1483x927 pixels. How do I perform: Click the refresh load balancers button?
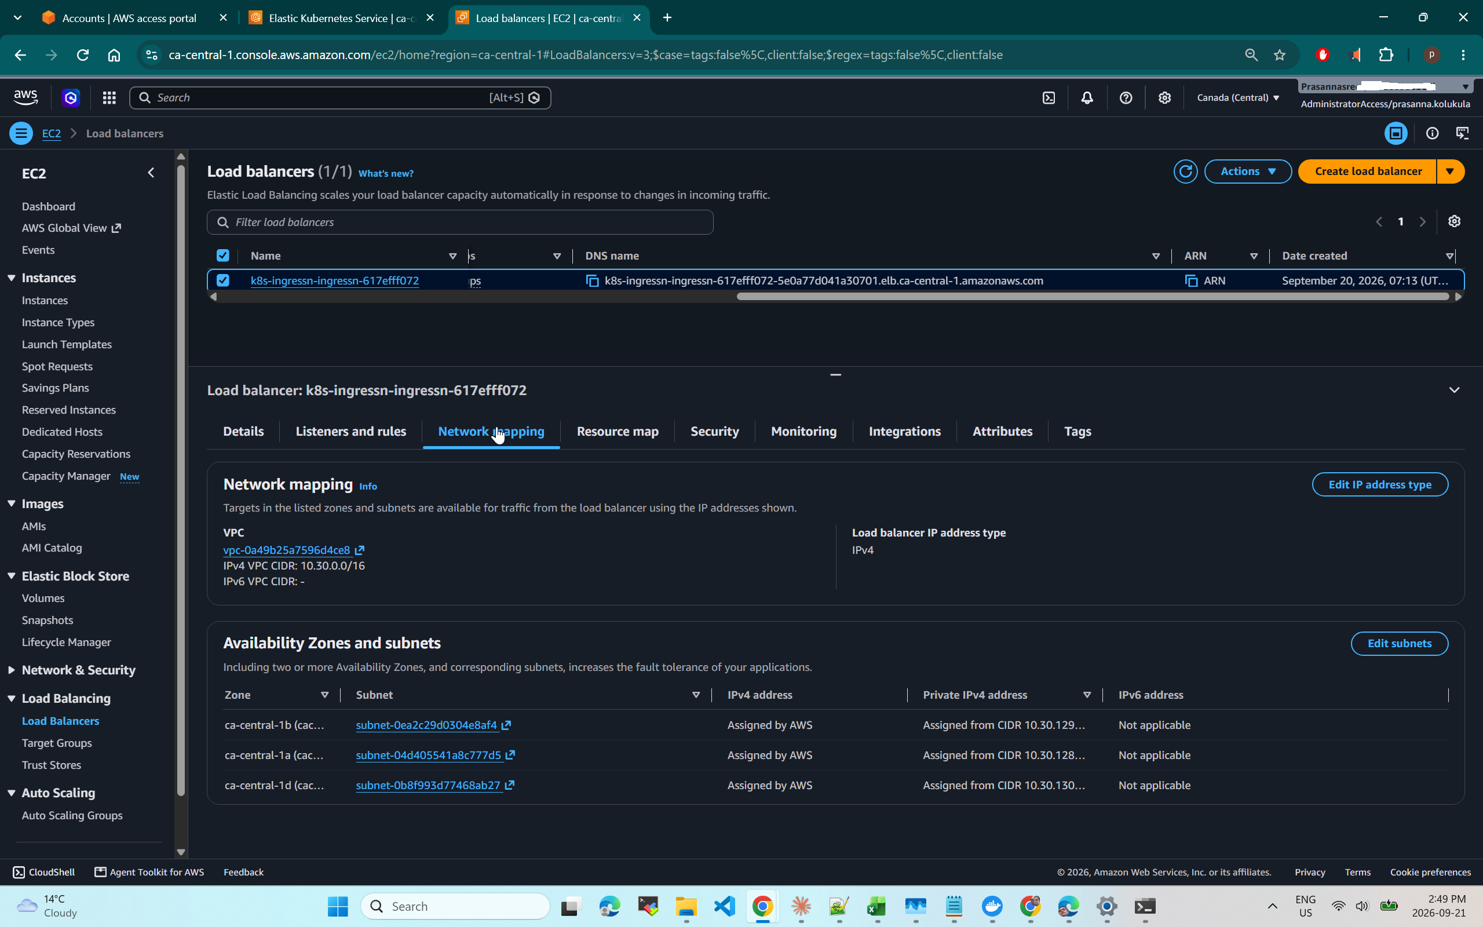[1185, 171]
